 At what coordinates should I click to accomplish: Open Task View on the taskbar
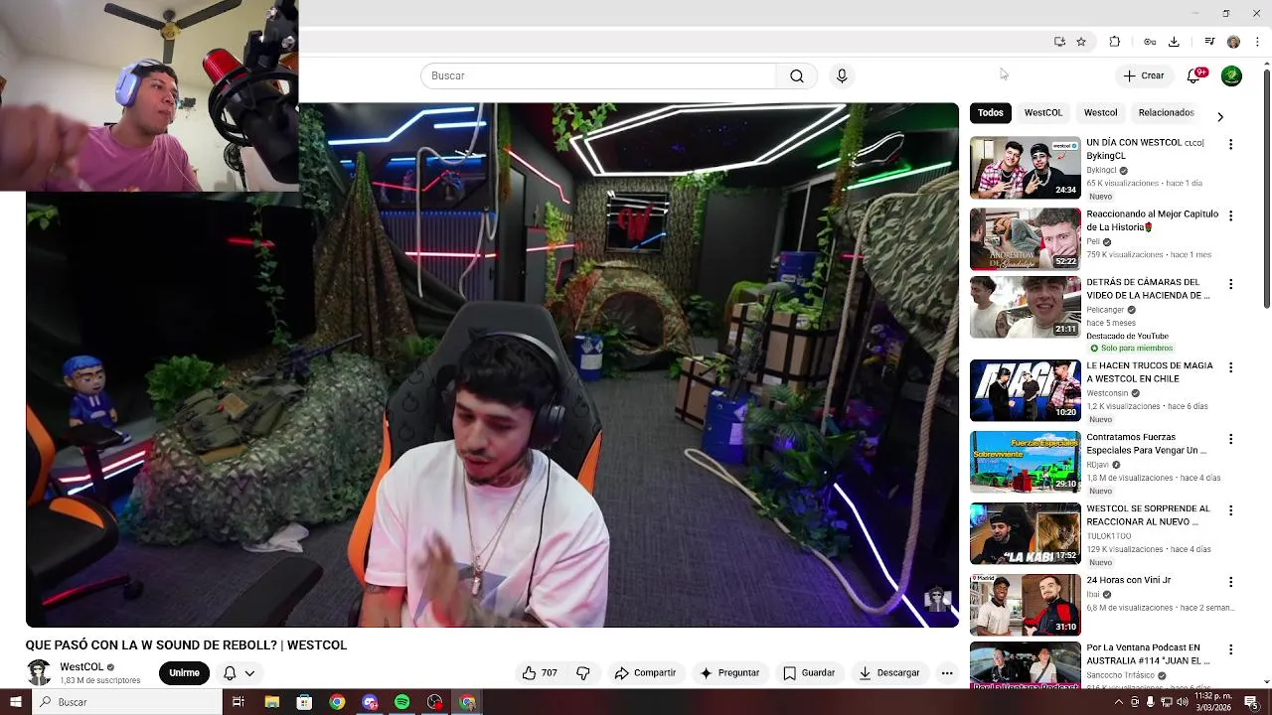coord(238,702)
